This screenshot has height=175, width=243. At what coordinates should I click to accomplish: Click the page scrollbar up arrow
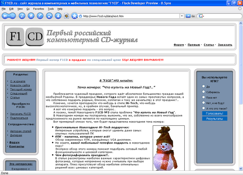tap(241, 23)
